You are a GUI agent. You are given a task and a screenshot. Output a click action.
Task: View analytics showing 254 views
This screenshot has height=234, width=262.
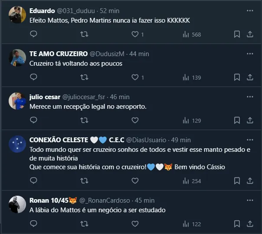tap(192, 181)
